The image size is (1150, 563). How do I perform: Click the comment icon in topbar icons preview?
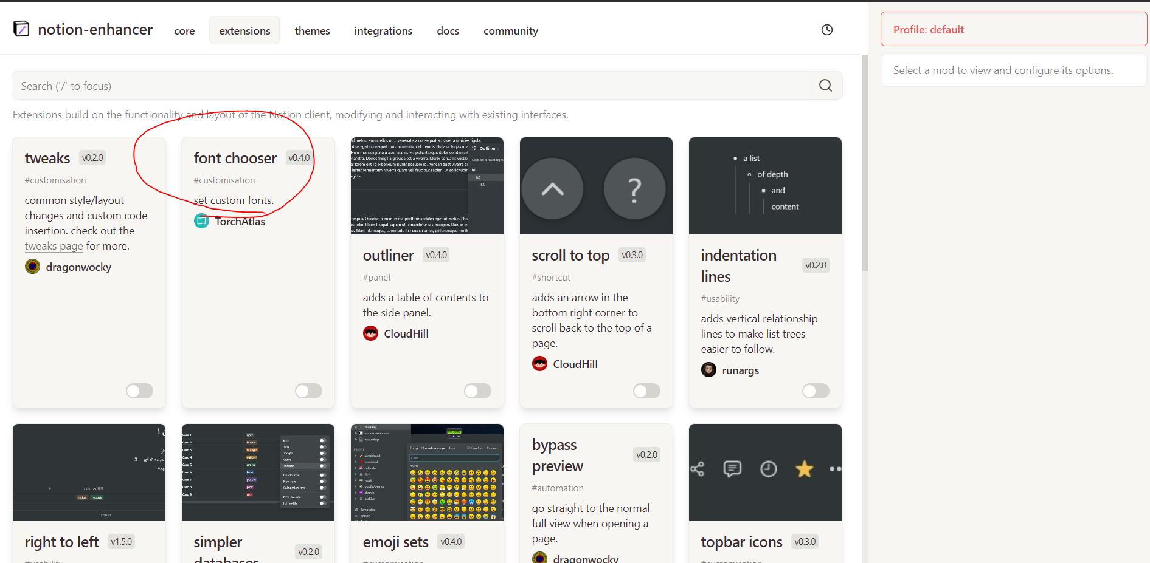click(732, 469)
